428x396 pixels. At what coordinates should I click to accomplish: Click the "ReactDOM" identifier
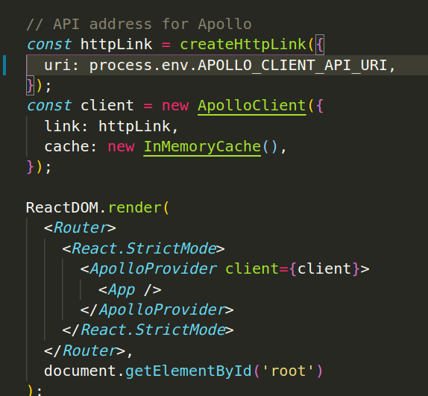(62, 207)
